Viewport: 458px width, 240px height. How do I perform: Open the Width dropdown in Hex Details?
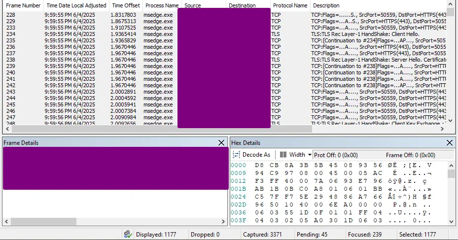295,155
